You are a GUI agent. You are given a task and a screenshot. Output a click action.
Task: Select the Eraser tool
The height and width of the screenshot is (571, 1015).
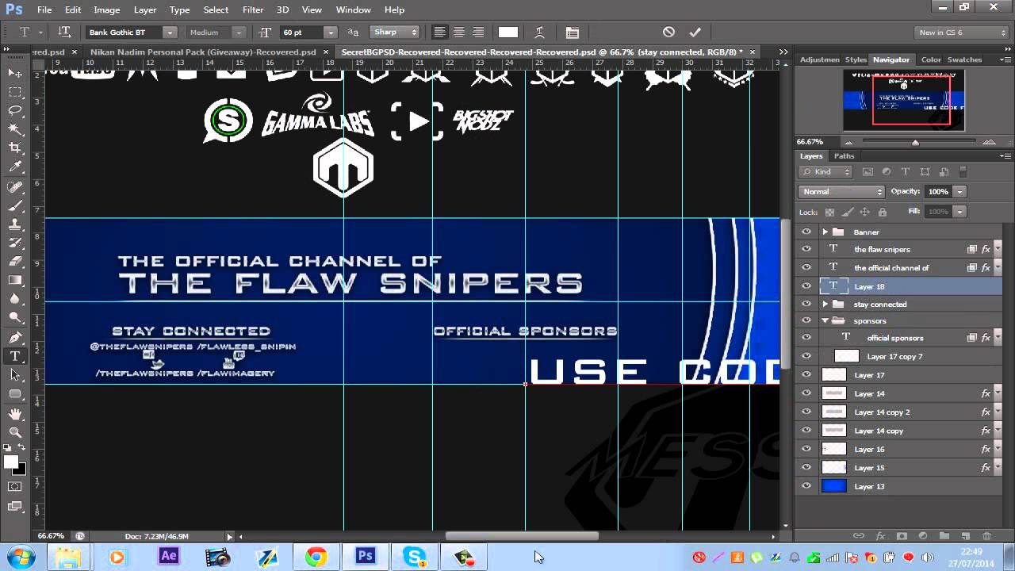tap(15, 262)
